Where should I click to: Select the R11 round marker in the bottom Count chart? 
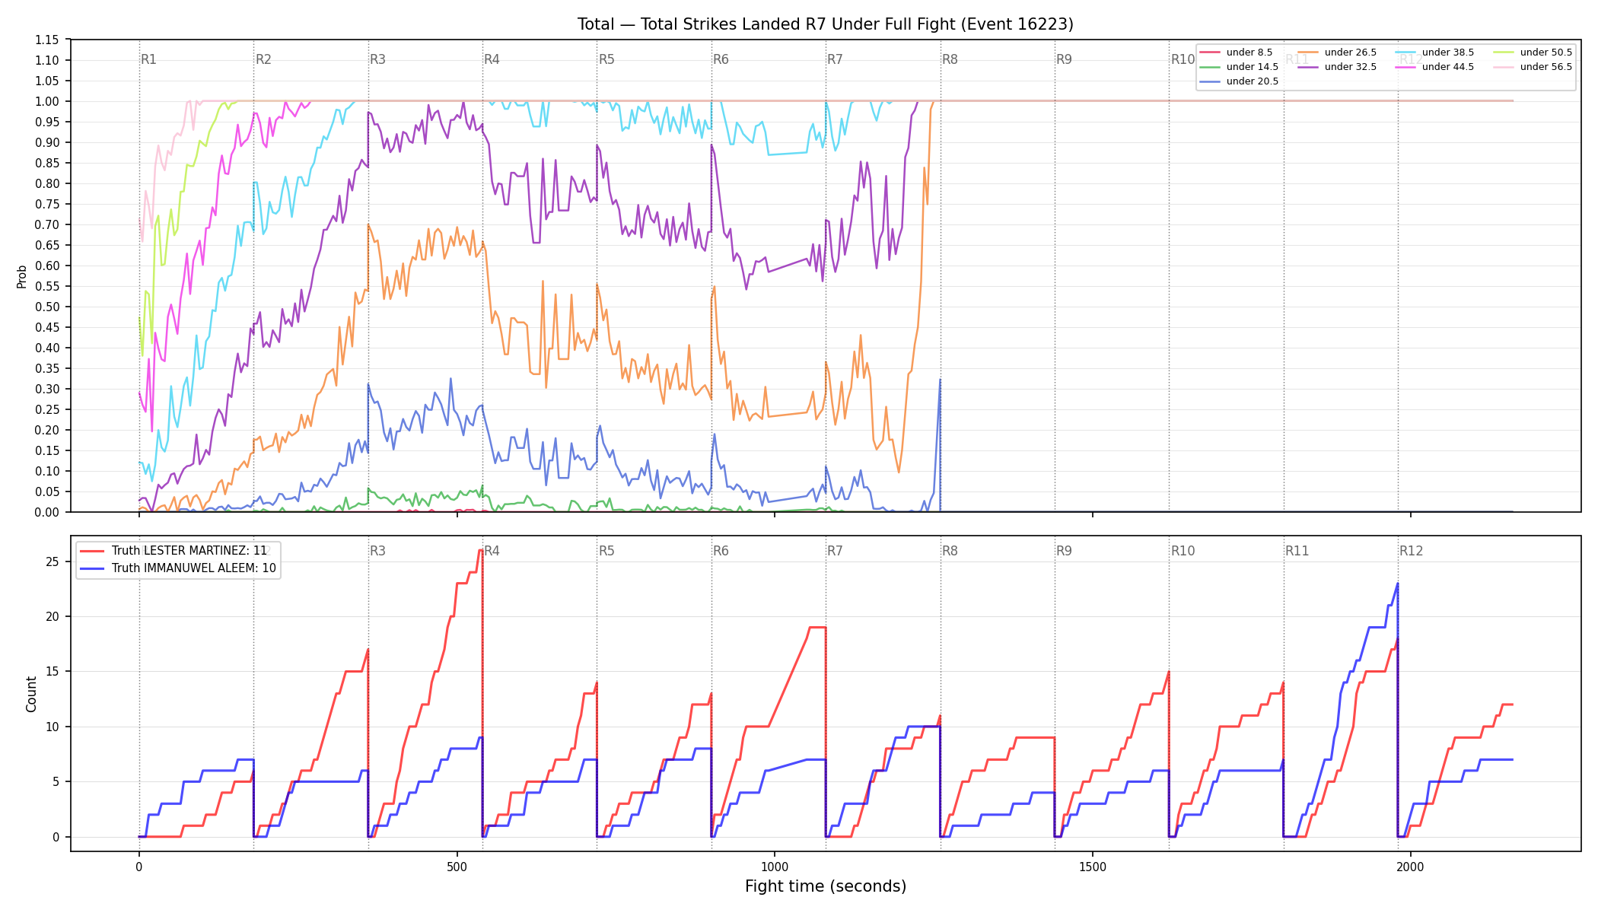point(1297,551)
